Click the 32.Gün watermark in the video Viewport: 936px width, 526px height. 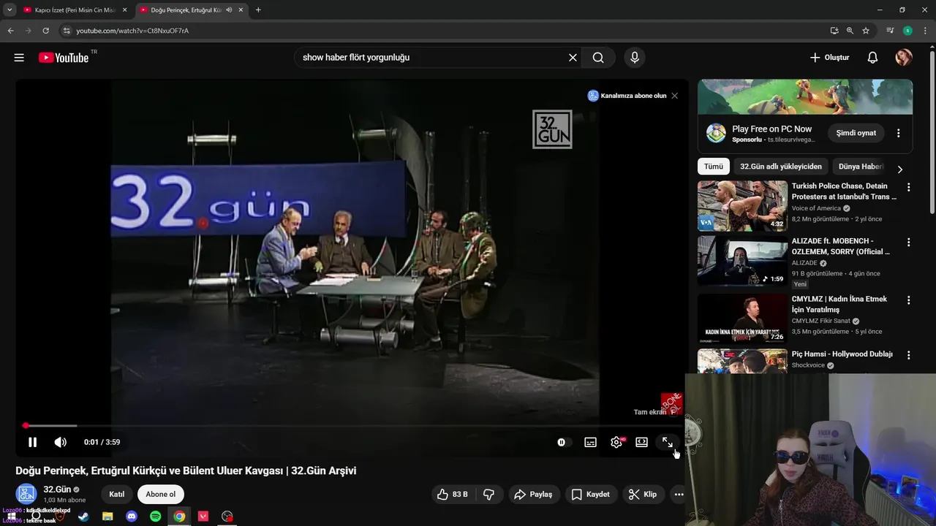point(552,129)
